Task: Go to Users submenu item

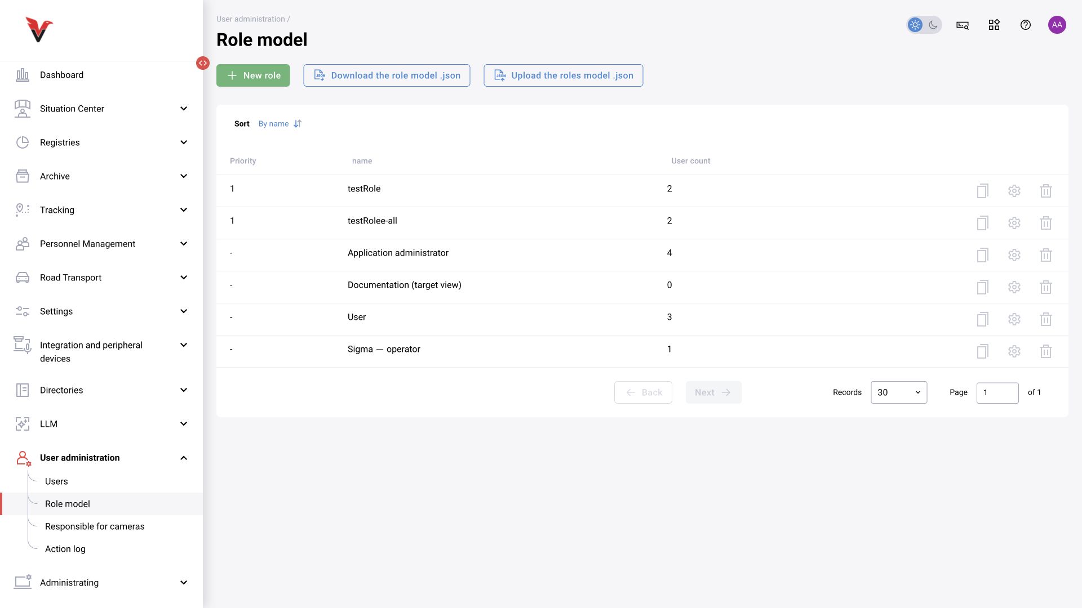Action: pos(56,481)
